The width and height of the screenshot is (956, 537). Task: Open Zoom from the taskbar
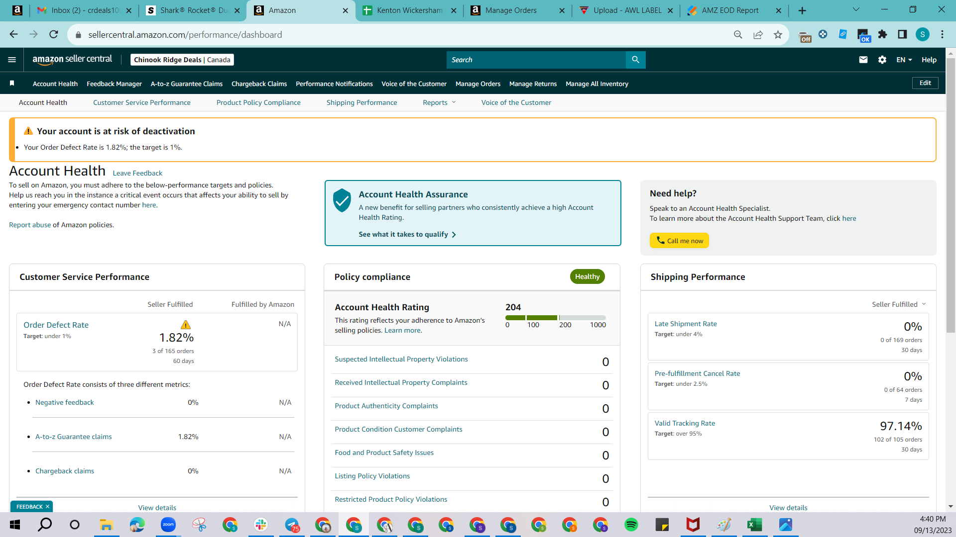tap(168, 525)
